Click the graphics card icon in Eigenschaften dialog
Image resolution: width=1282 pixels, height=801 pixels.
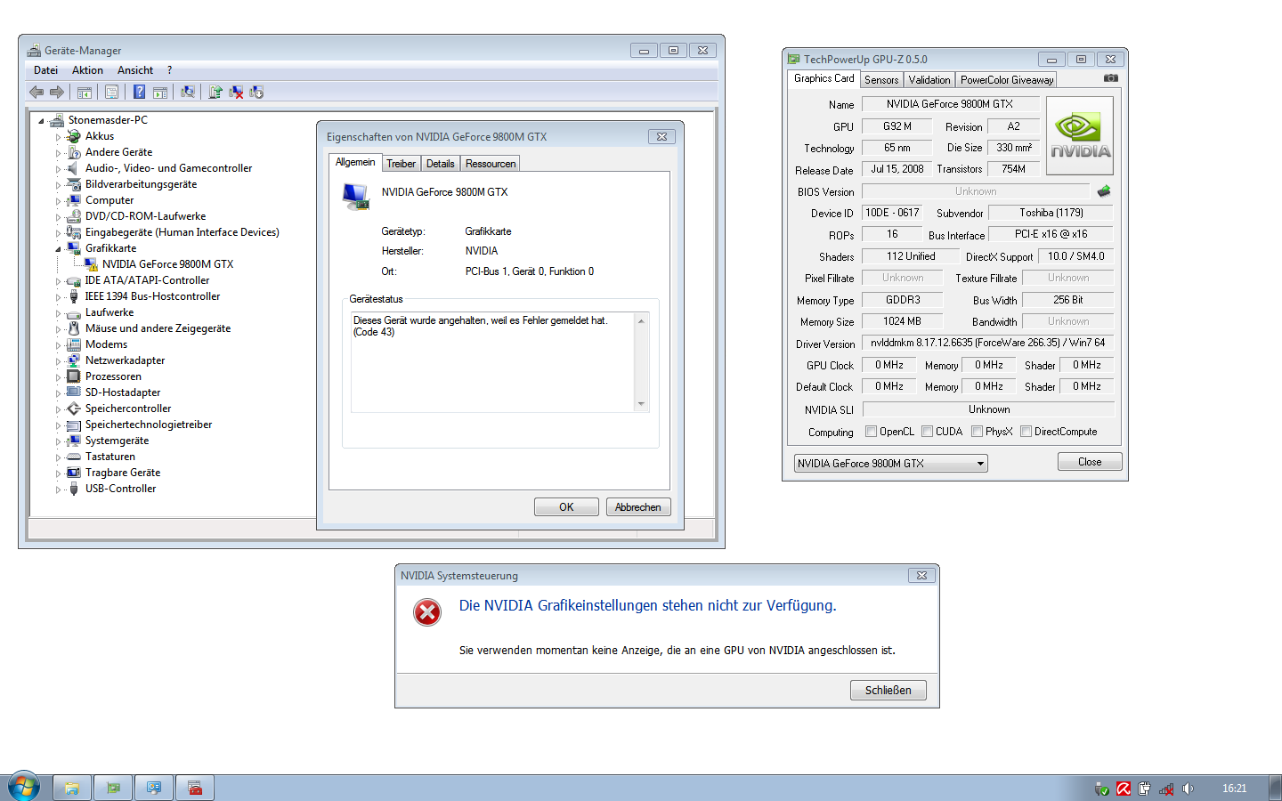click(x=356, y=197)
